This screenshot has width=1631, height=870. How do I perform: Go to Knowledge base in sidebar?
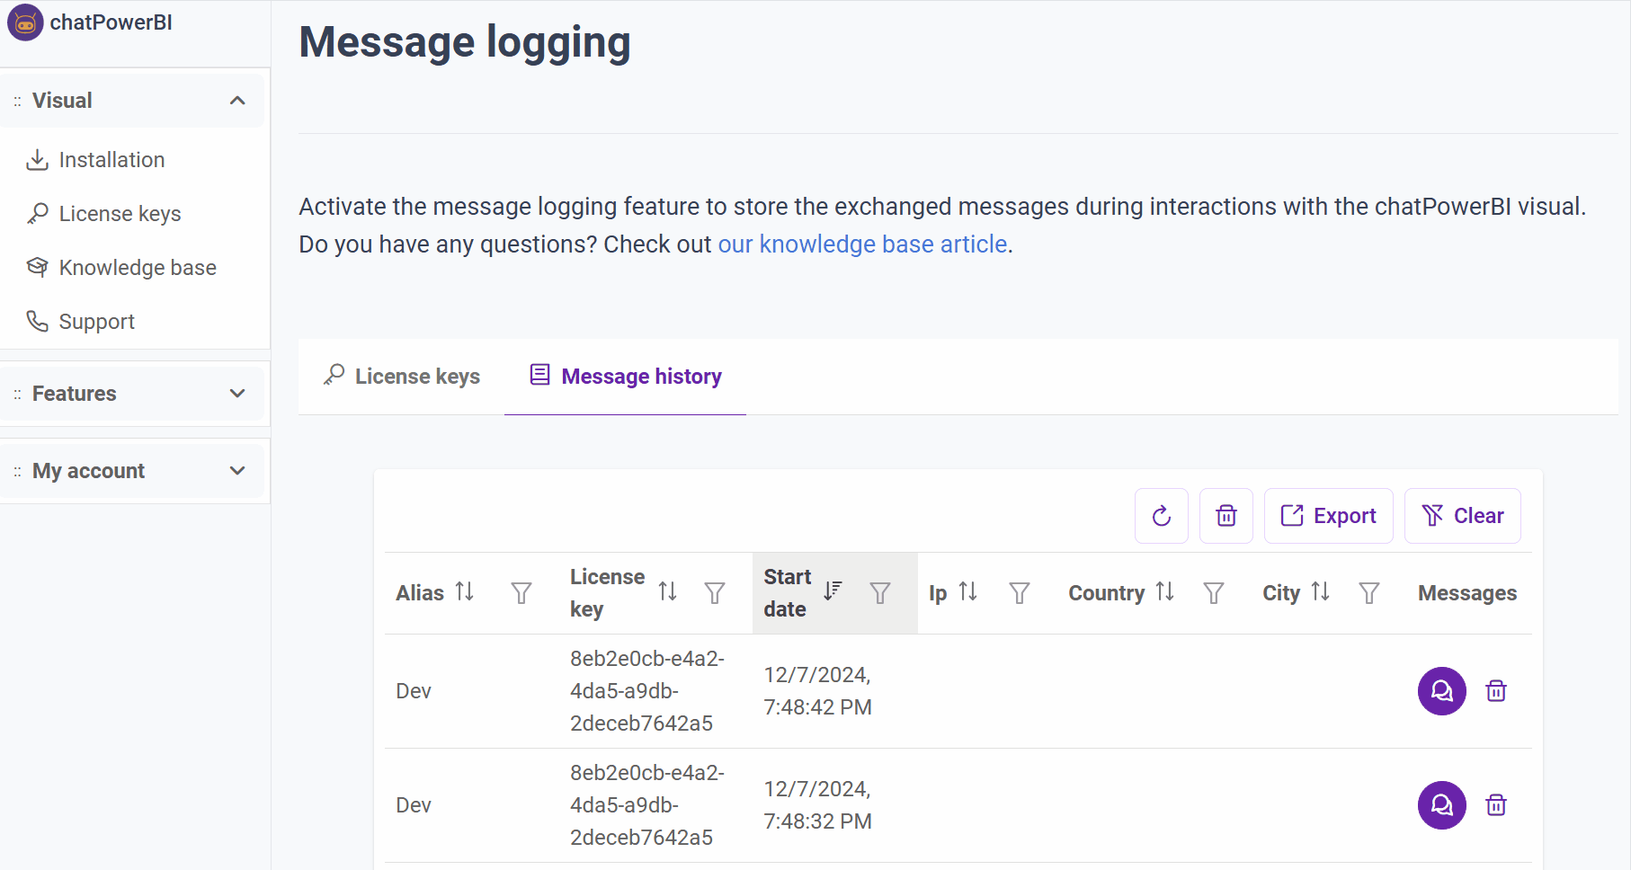point(138,268)
